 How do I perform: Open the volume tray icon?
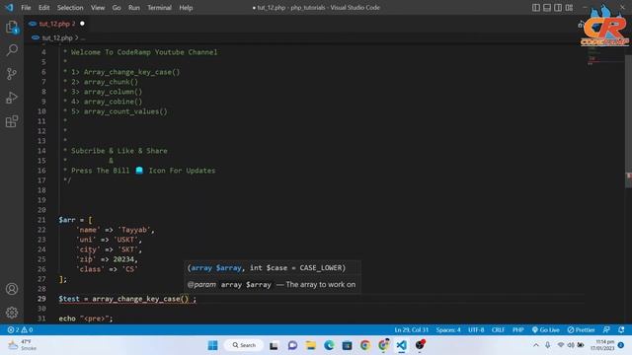pyautogui.click(x=571, y=345)
